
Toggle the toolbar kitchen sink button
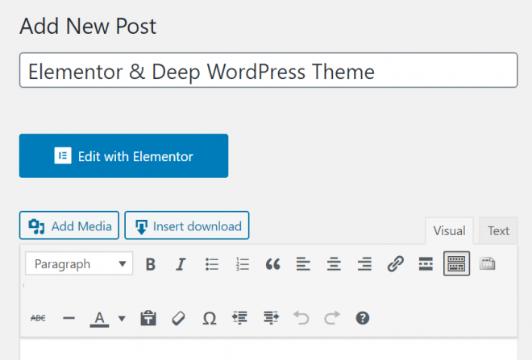(x=456, y=263)
